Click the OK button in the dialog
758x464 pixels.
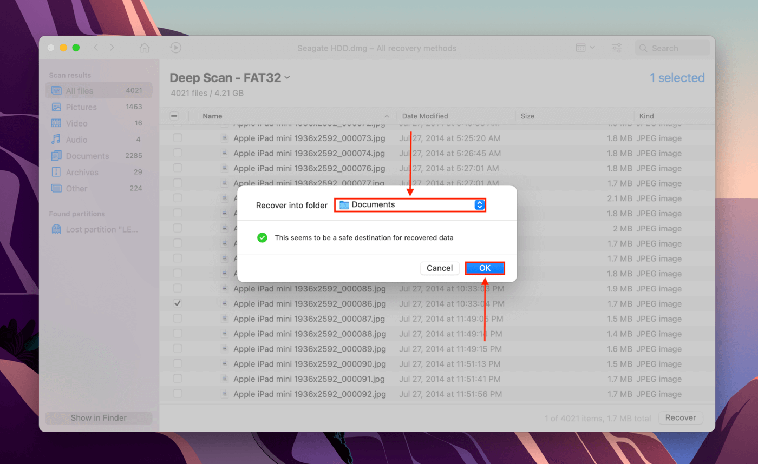485,268
